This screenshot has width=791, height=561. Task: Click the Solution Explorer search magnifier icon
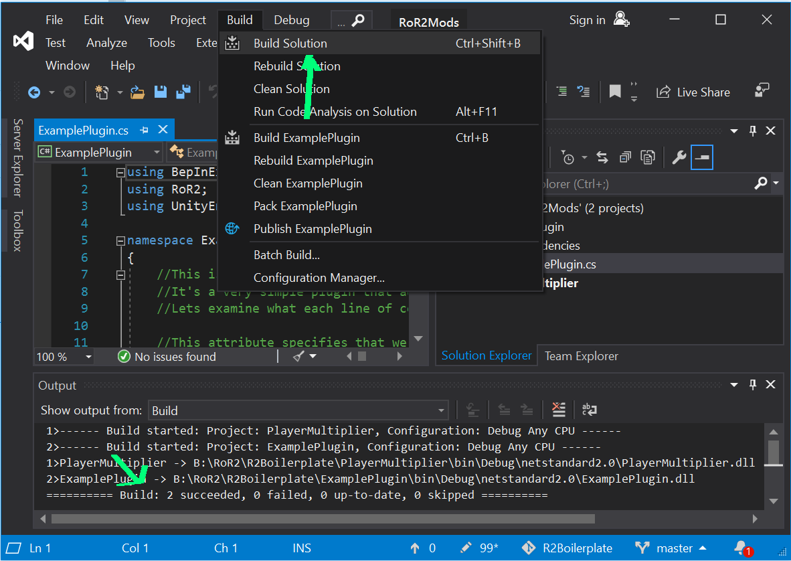[x=761, y=183]
